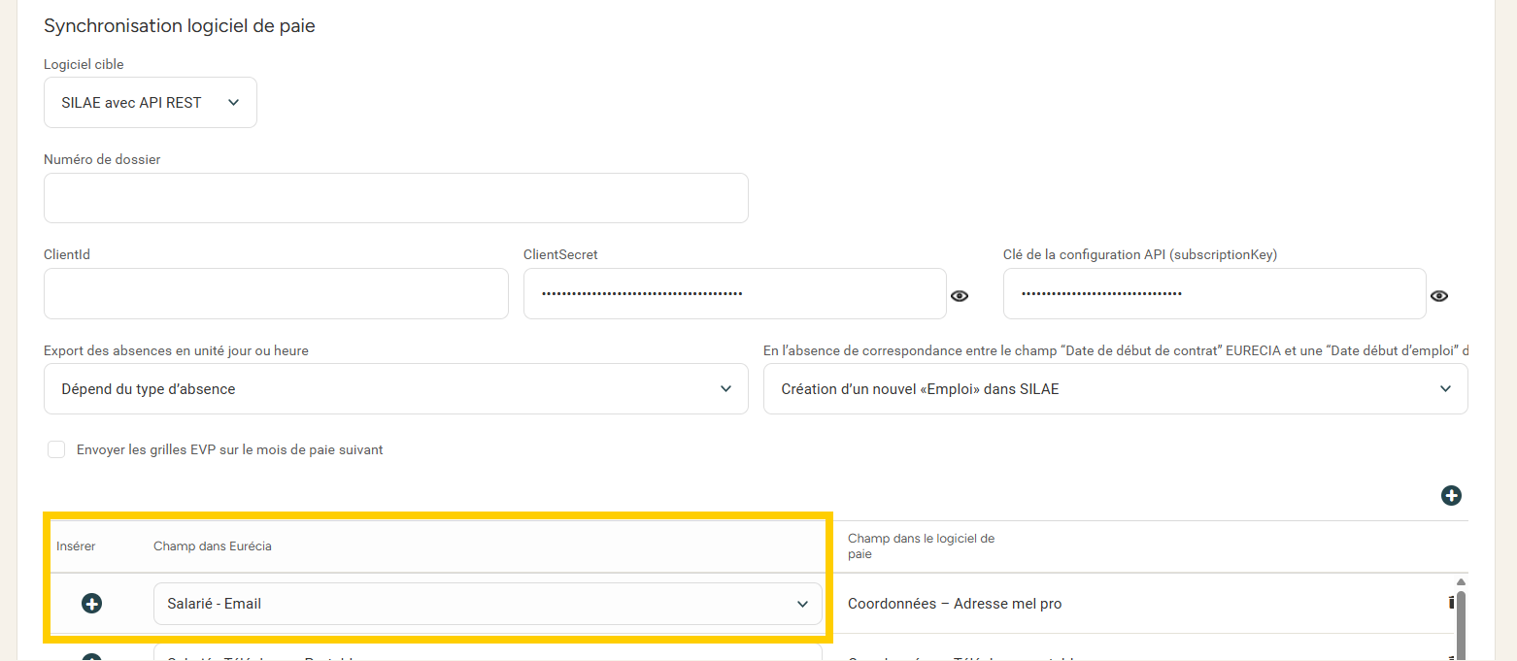The image size is (1517, 661).
Task: Click the Insérer column header
Action: [76, 546]
